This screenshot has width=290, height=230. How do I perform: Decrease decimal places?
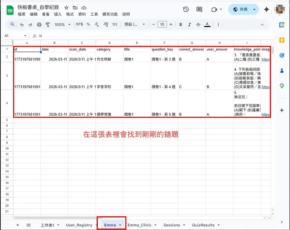pos(97,24)
